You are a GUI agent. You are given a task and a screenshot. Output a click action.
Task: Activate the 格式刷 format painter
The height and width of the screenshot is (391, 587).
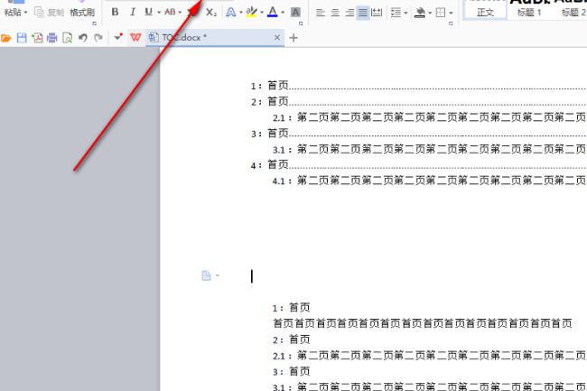(82, 13)
